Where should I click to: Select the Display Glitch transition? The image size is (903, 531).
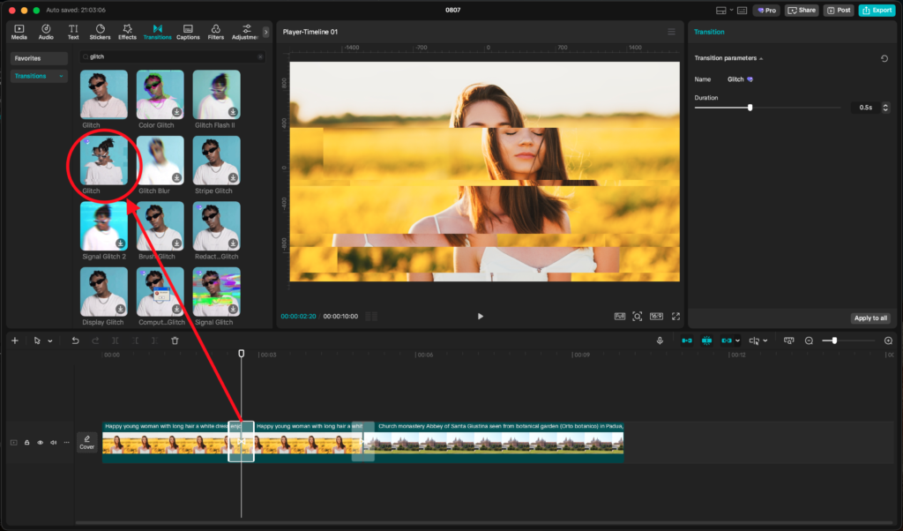coord(104,291)
